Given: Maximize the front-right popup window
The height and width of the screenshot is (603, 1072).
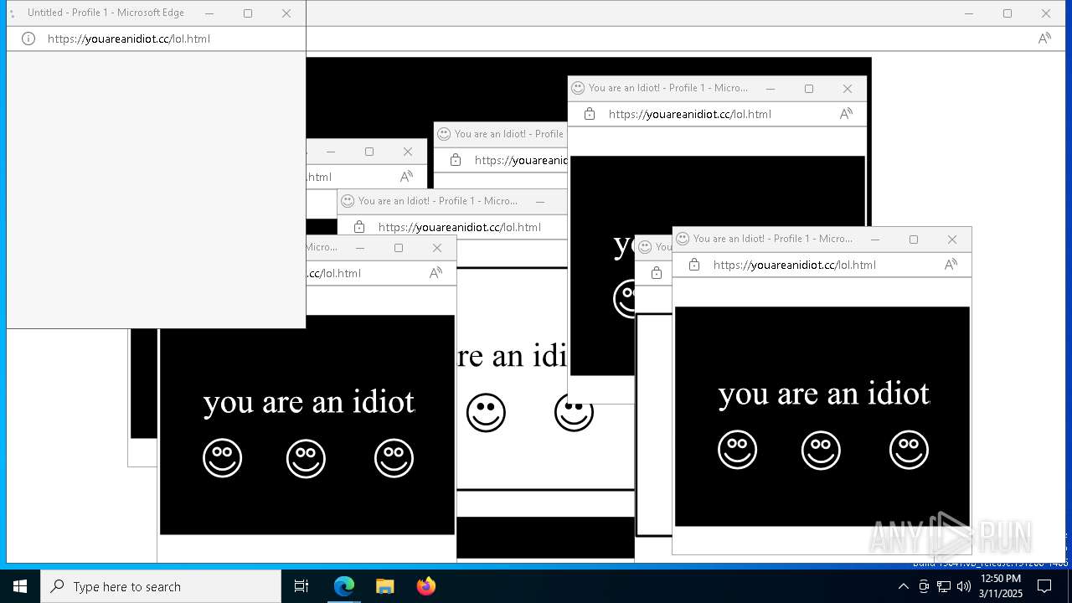Looking at the screenshot, I should tap(914, 239).
